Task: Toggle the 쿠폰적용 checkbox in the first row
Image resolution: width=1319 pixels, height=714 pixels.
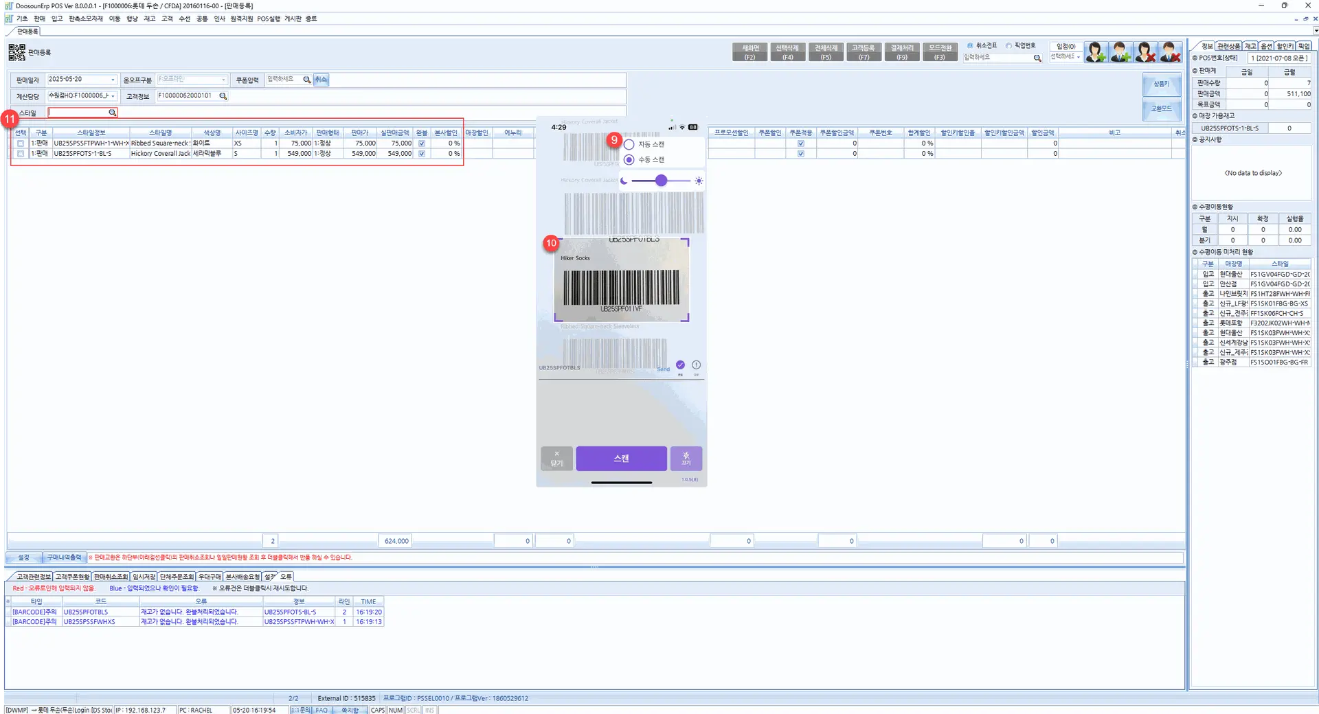Action: click(x=800, y=143)
